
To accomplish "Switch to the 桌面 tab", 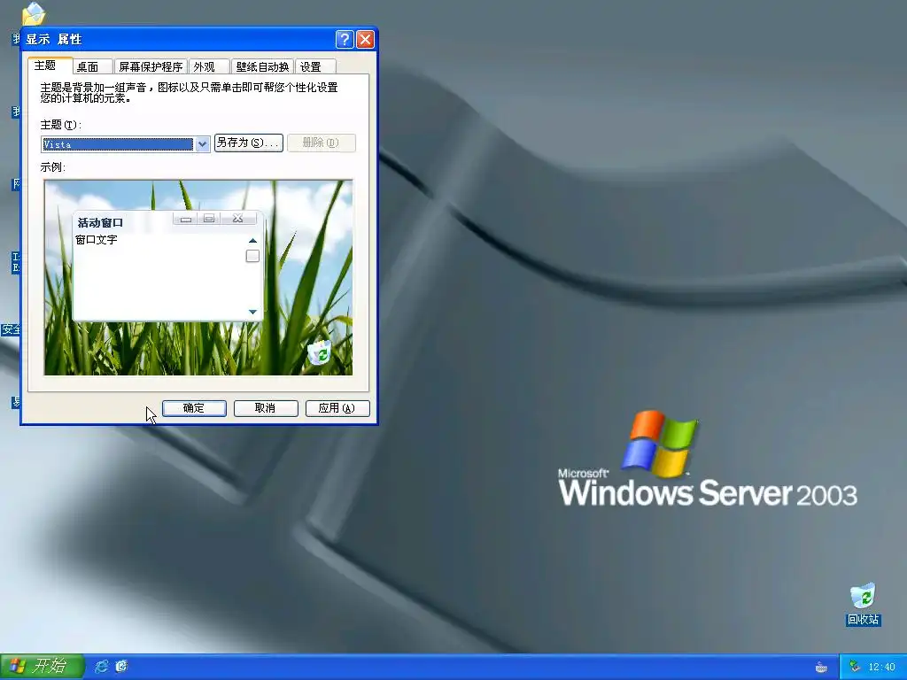I will (92, 67).
